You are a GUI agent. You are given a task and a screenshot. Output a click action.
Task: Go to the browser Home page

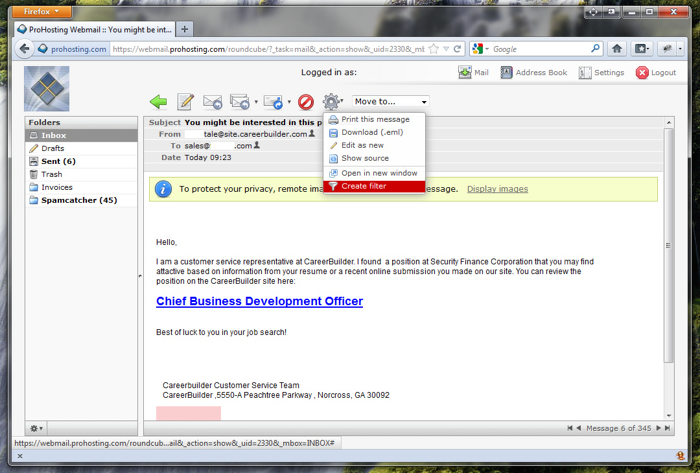(617, 49)
